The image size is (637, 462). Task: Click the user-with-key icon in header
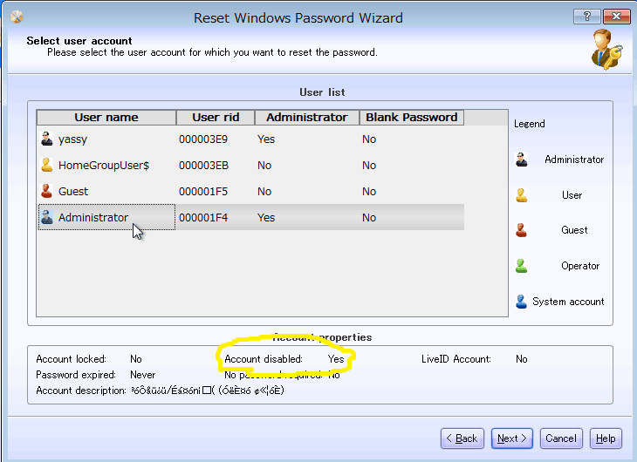click(x=606, y=50)
